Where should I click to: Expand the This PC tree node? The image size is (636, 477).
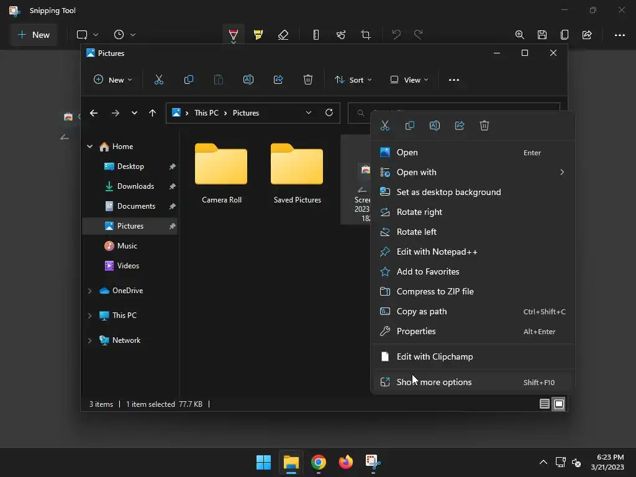(89, 316)
